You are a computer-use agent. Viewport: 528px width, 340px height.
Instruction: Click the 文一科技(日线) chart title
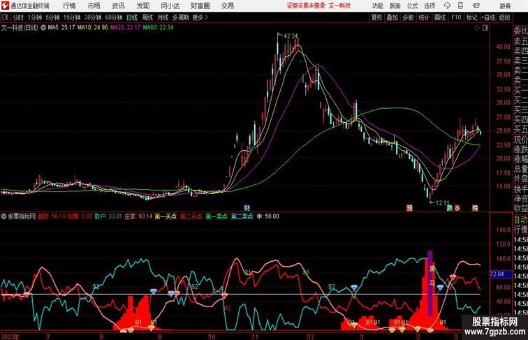tap(20, 28)
